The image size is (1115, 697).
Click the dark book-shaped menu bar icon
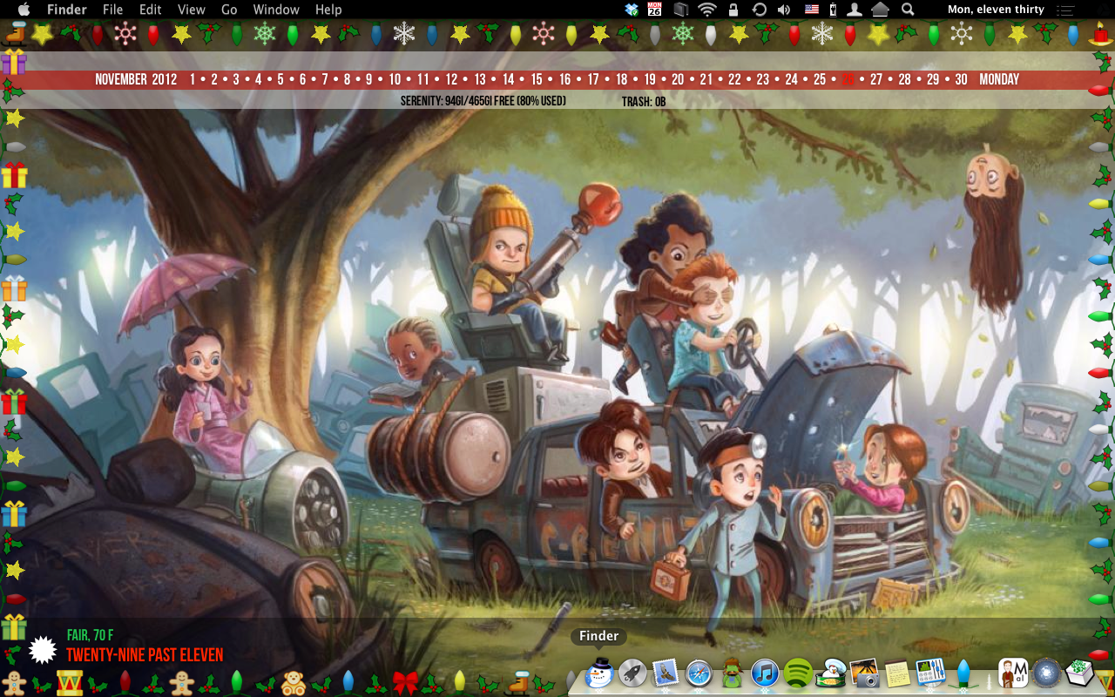pos(681,10)
